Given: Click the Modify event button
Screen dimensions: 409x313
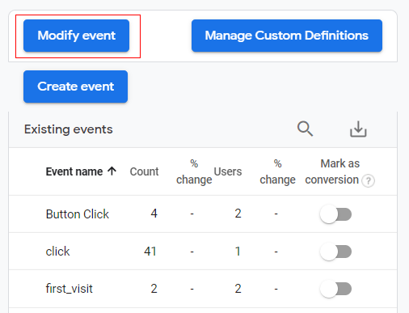Looking at the screenshot, I should tap(76, 36).
